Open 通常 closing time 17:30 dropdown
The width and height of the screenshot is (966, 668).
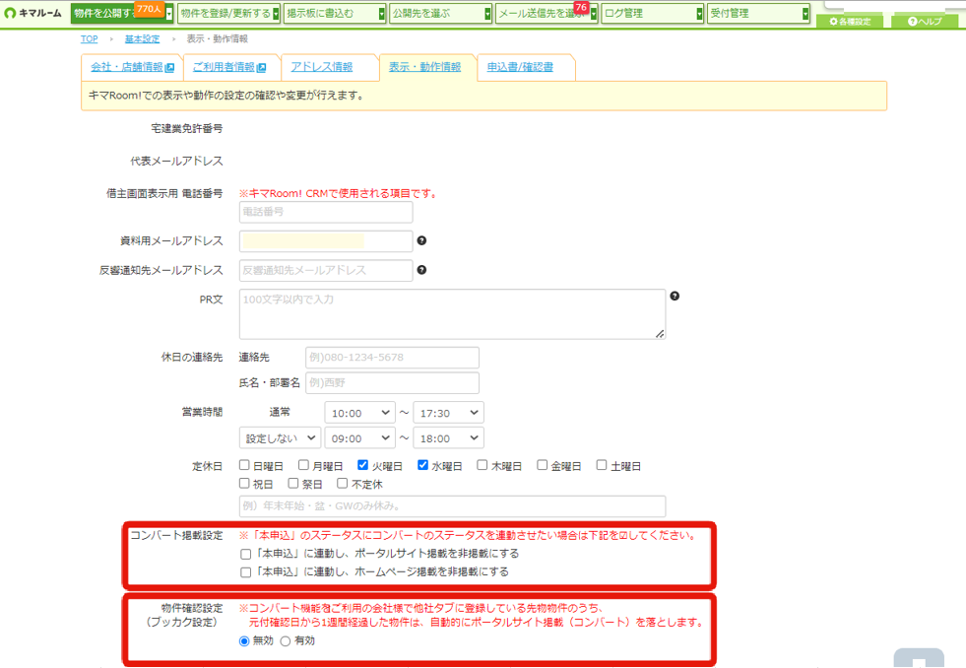[x=448, y=413]
